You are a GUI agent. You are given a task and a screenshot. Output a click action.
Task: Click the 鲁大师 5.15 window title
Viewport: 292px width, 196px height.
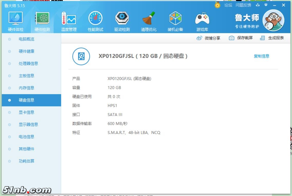point(15,6)
